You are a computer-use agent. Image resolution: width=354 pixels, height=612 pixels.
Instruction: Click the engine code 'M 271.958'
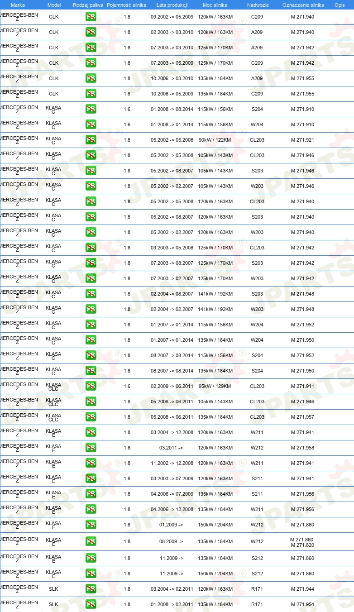(302, 448)
